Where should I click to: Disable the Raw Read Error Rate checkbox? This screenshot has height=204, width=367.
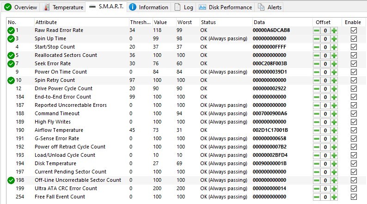[354, 31]
